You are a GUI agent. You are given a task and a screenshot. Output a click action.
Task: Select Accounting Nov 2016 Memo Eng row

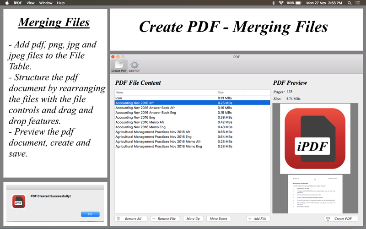192,127
